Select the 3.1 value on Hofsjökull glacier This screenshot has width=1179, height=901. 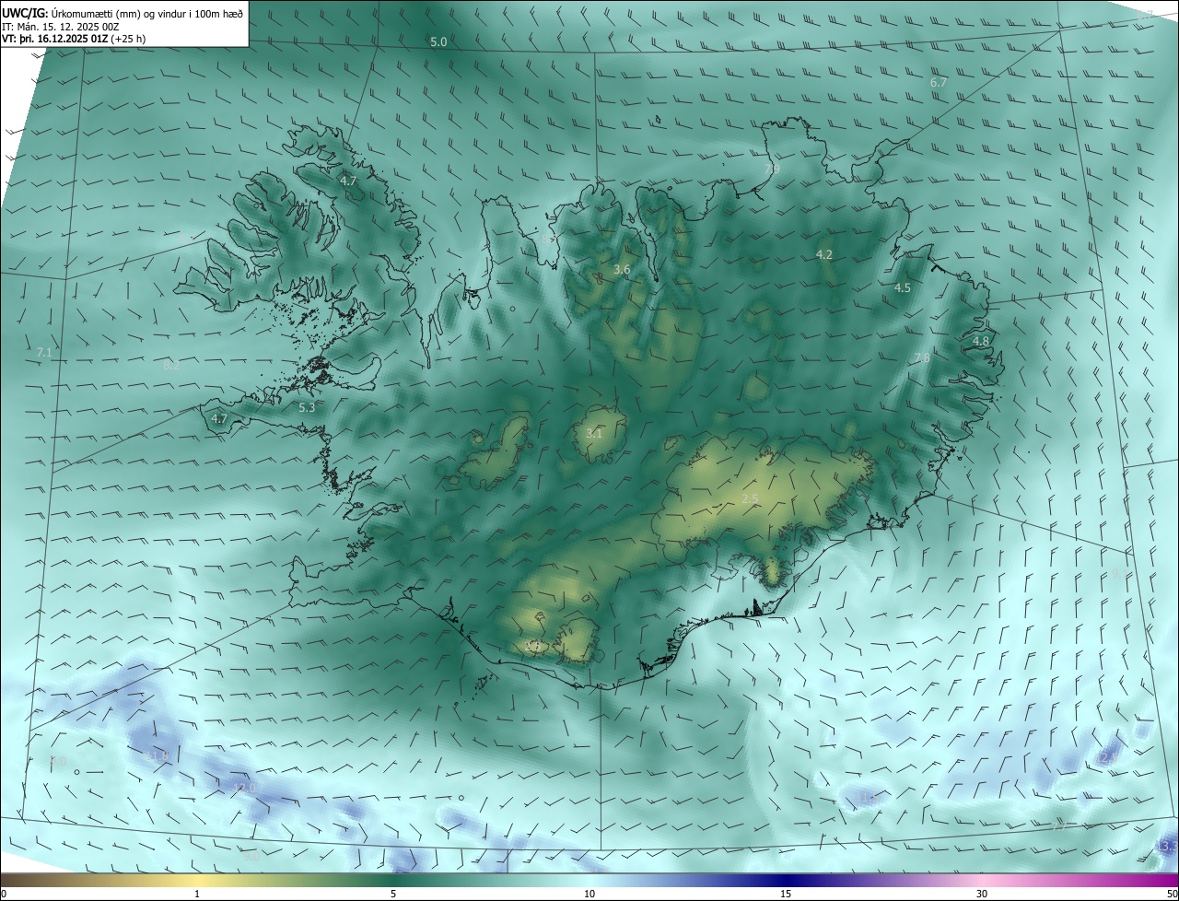pos(594,434)
